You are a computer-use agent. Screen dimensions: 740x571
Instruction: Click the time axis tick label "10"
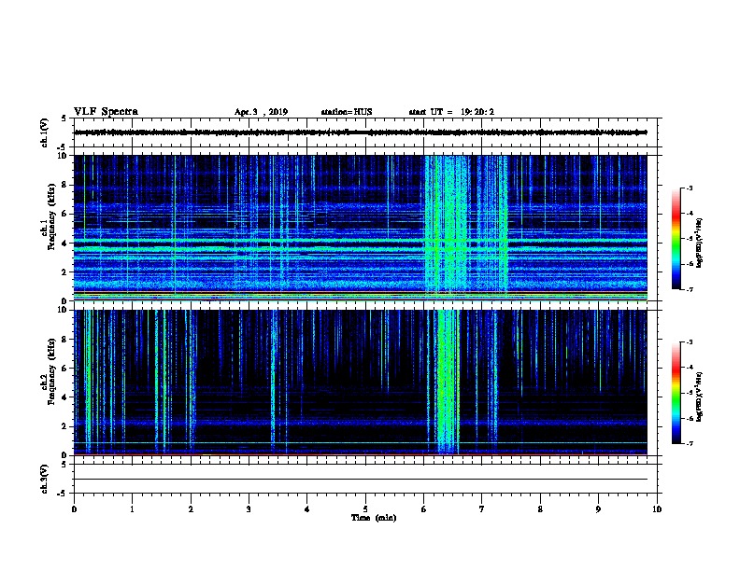(657, 509)
